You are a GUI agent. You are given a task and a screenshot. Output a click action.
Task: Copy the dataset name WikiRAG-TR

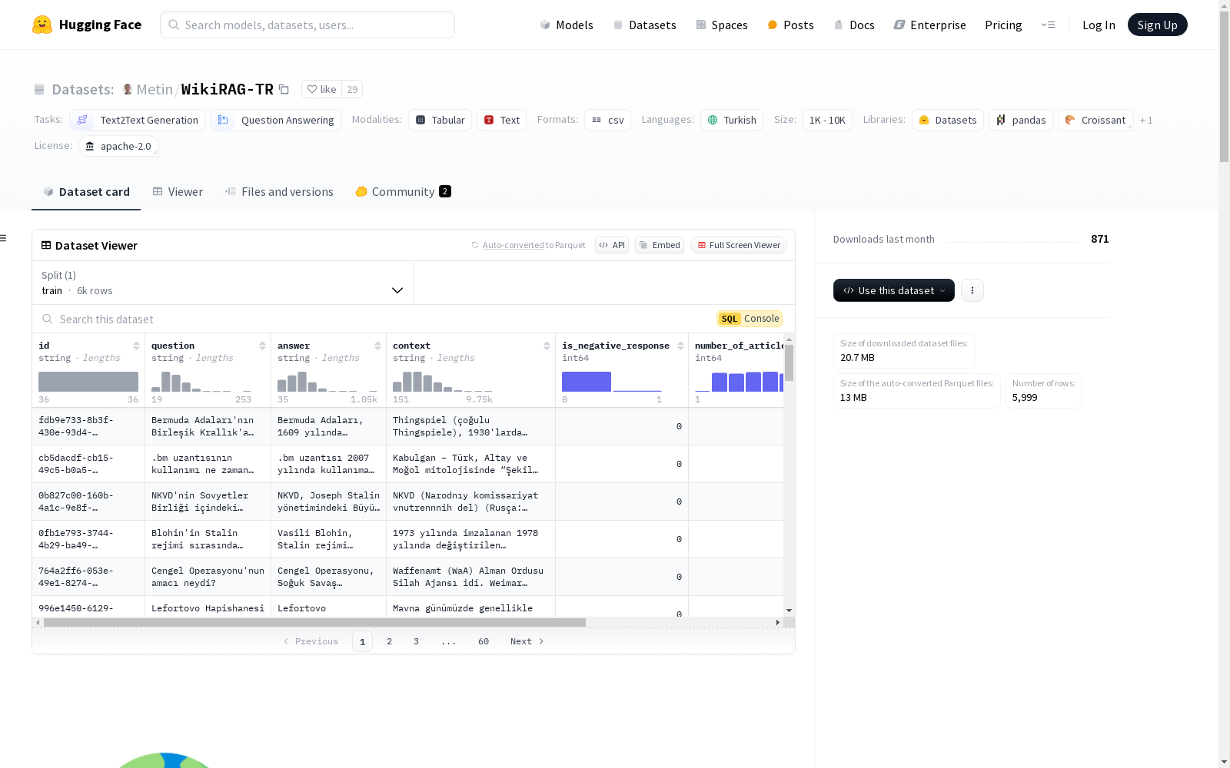(284, 89)
